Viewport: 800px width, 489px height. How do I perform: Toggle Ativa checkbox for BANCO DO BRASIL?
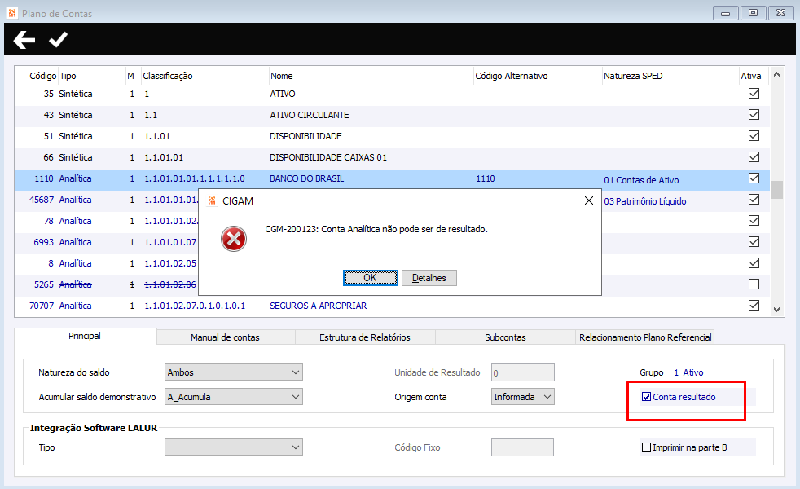tap(754, 178)
